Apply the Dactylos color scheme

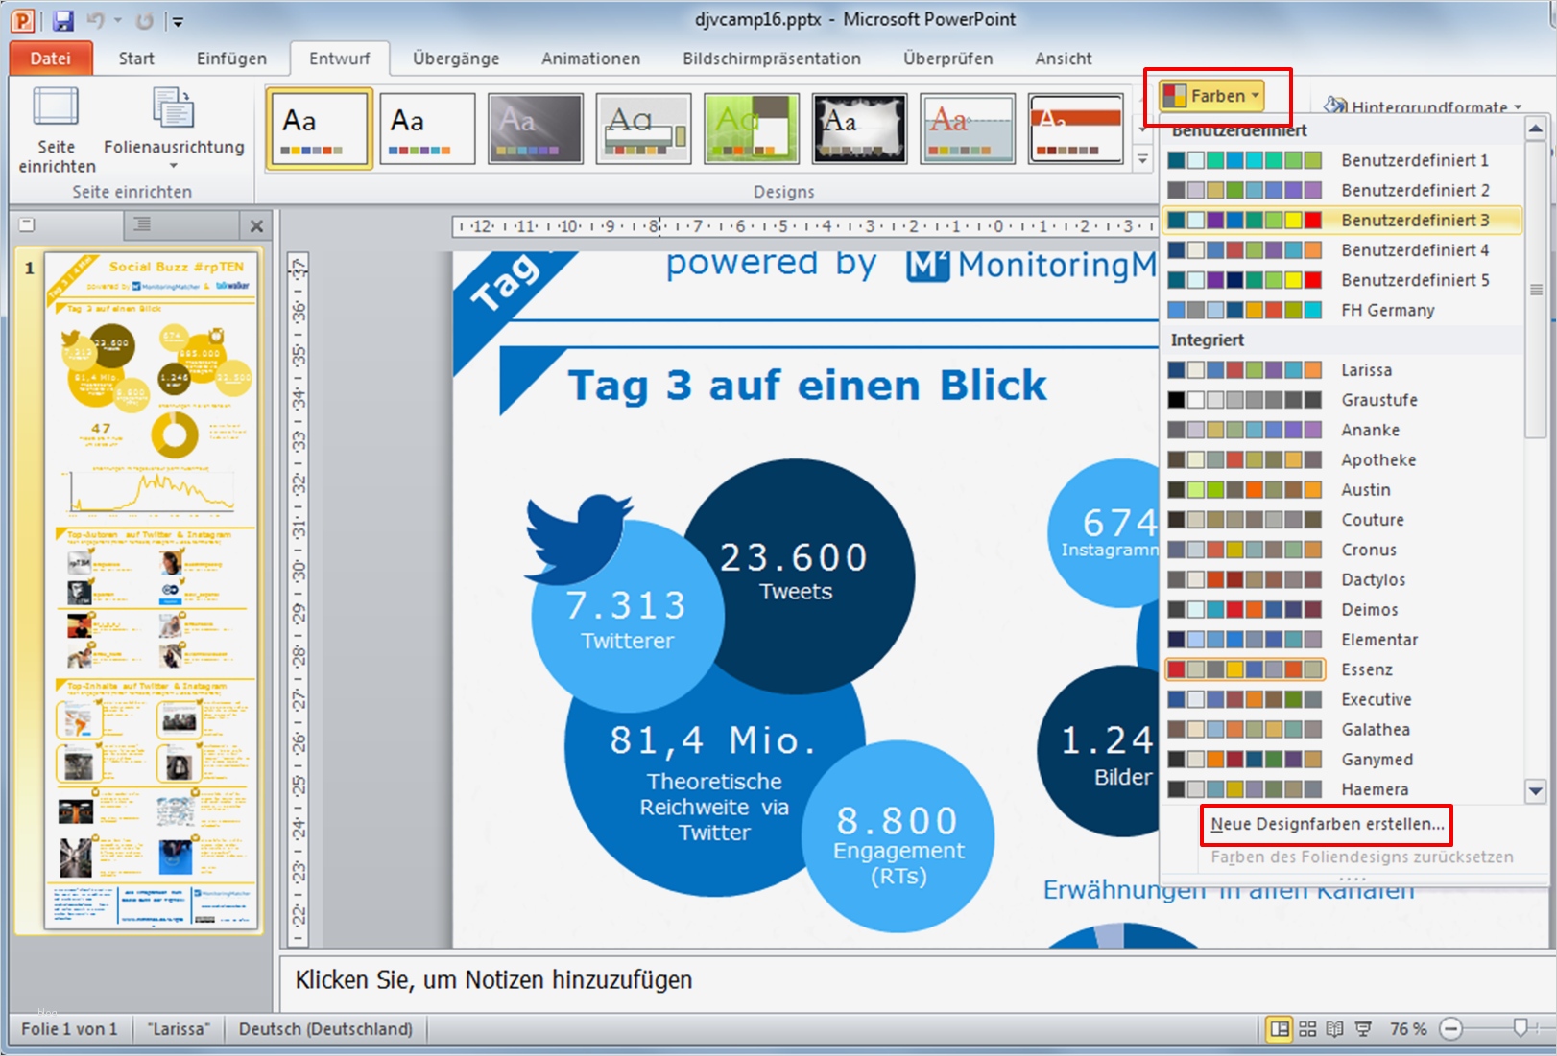click(1342, 579)
